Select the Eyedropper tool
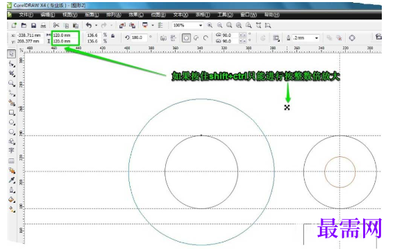Image resolution: width=395 pixels, height=250 pixels. (12, 180)
